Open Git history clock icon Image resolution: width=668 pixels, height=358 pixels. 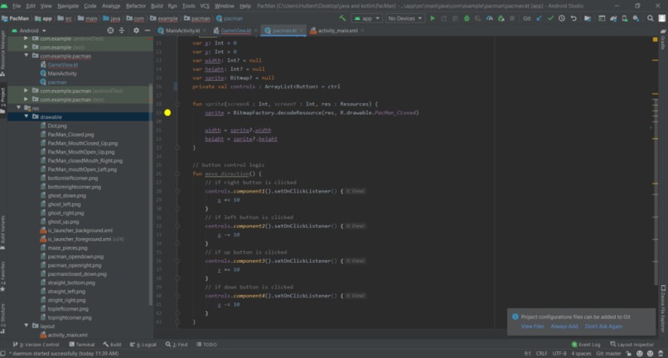(x=562, y=18)
